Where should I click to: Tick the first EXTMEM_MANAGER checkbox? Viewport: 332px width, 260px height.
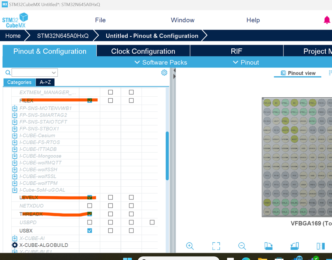(110, 92)
